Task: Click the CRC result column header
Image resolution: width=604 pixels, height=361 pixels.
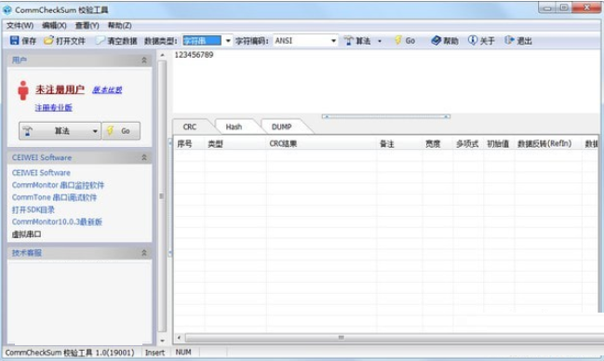Action: tap(321, 144)
